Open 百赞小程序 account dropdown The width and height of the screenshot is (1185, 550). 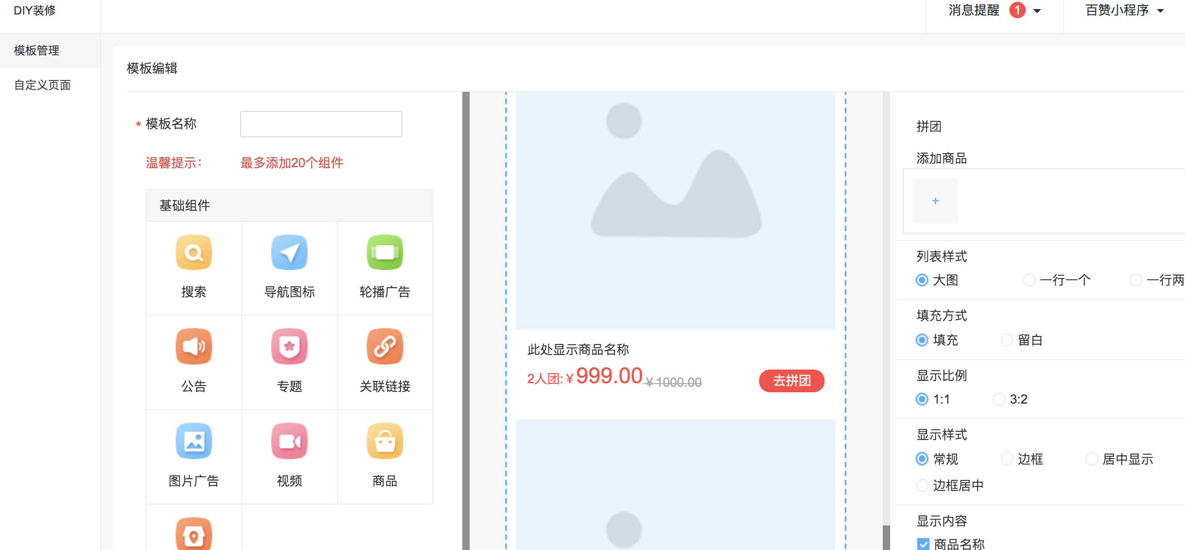[x=1124, y=10]
